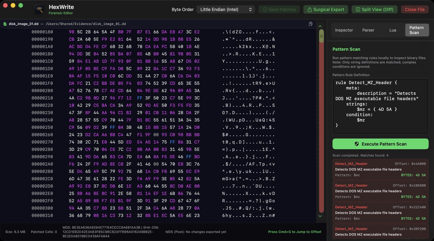Viewport: 434px width, 241px height.
Task: Open the Byte Order dropdown
Action: click(x=226, y=9)
